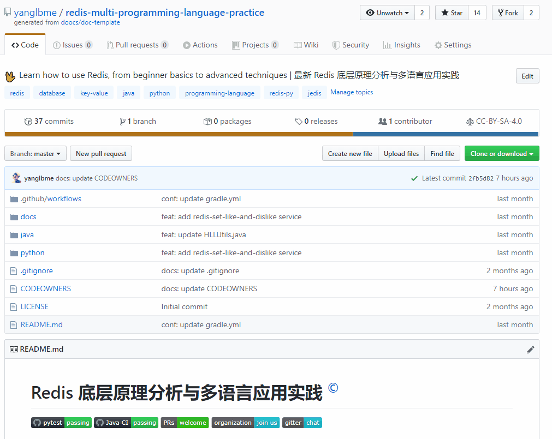Open the jedis topic tag

click(x=314, y=93)
